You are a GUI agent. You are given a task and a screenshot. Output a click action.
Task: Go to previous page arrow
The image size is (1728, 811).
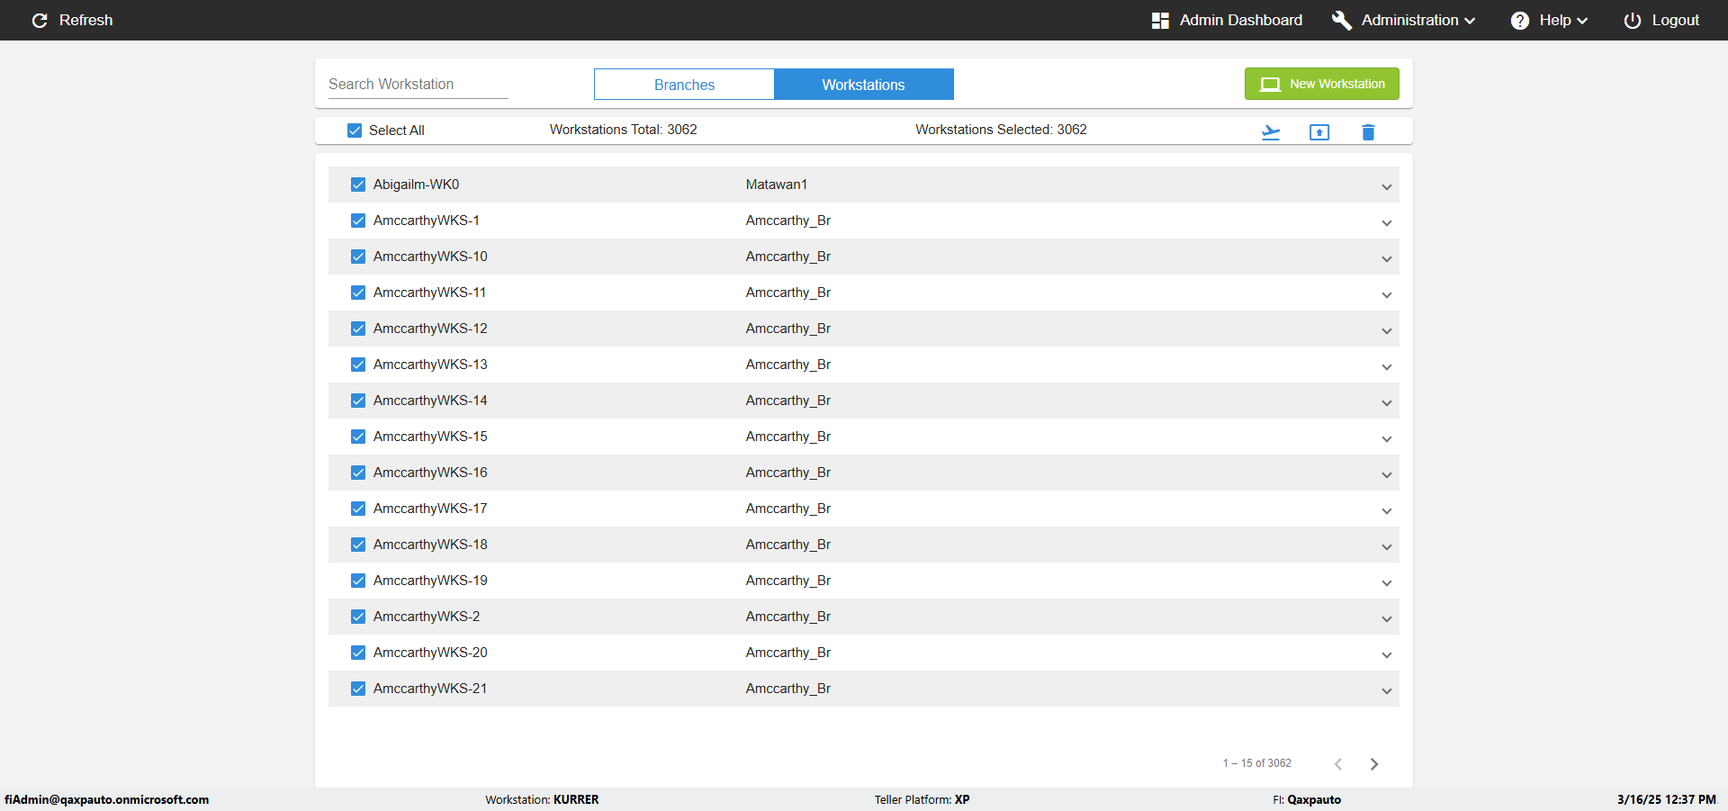click(x=1338, y=763)
